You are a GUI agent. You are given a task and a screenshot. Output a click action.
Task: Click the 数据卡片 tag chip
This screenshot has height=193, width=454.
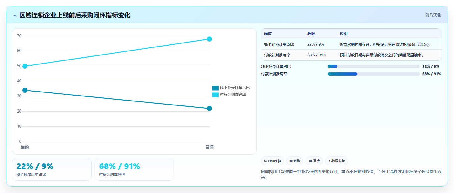pyautogui.click(x=337, y=161)
